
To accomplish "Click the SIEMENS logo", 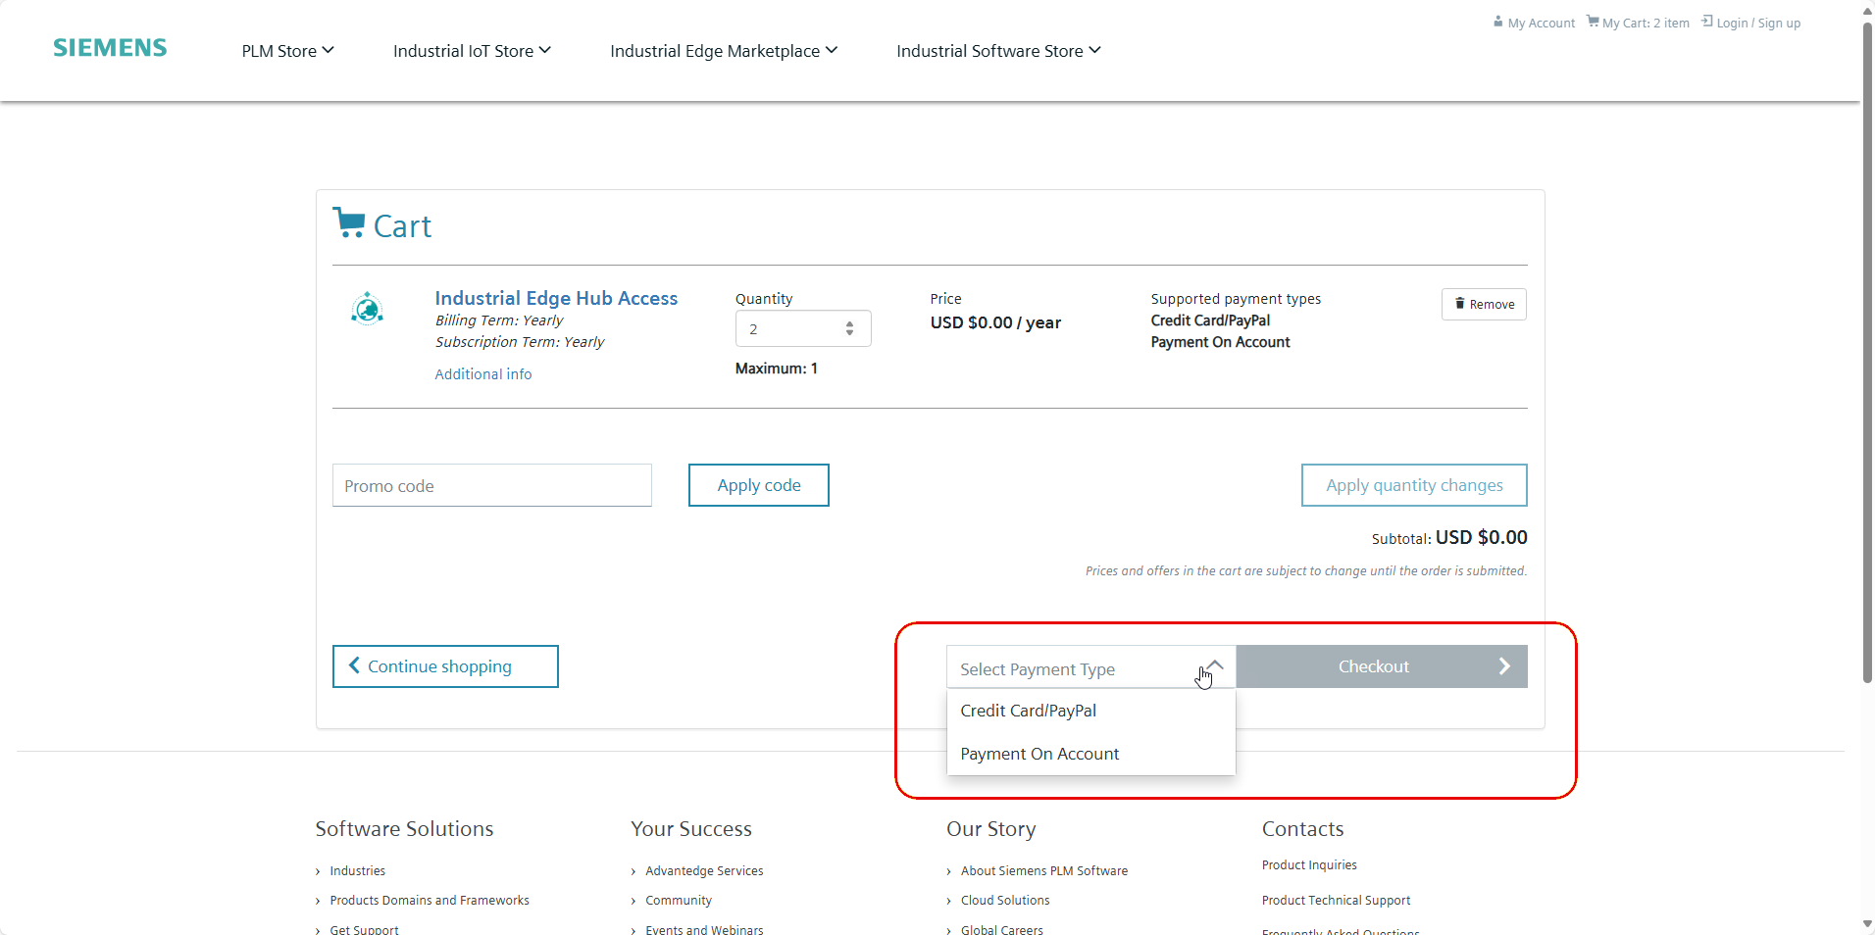I will click(x=109, y=47).
